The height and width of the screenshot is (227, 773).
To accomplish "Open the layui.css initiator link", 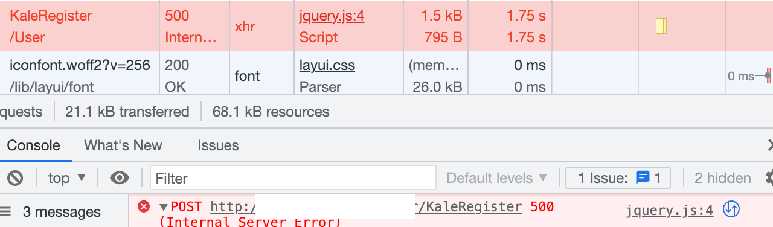I will click(327, 65).
